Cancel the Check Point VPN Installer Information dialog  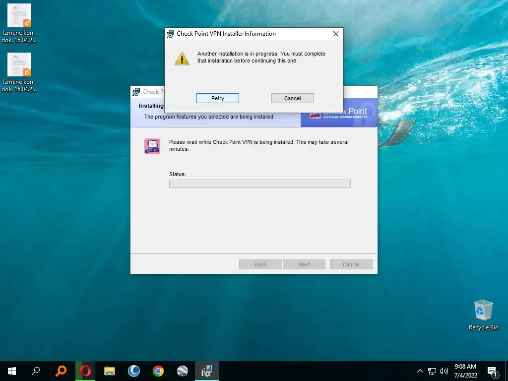[x=293, y=98]
